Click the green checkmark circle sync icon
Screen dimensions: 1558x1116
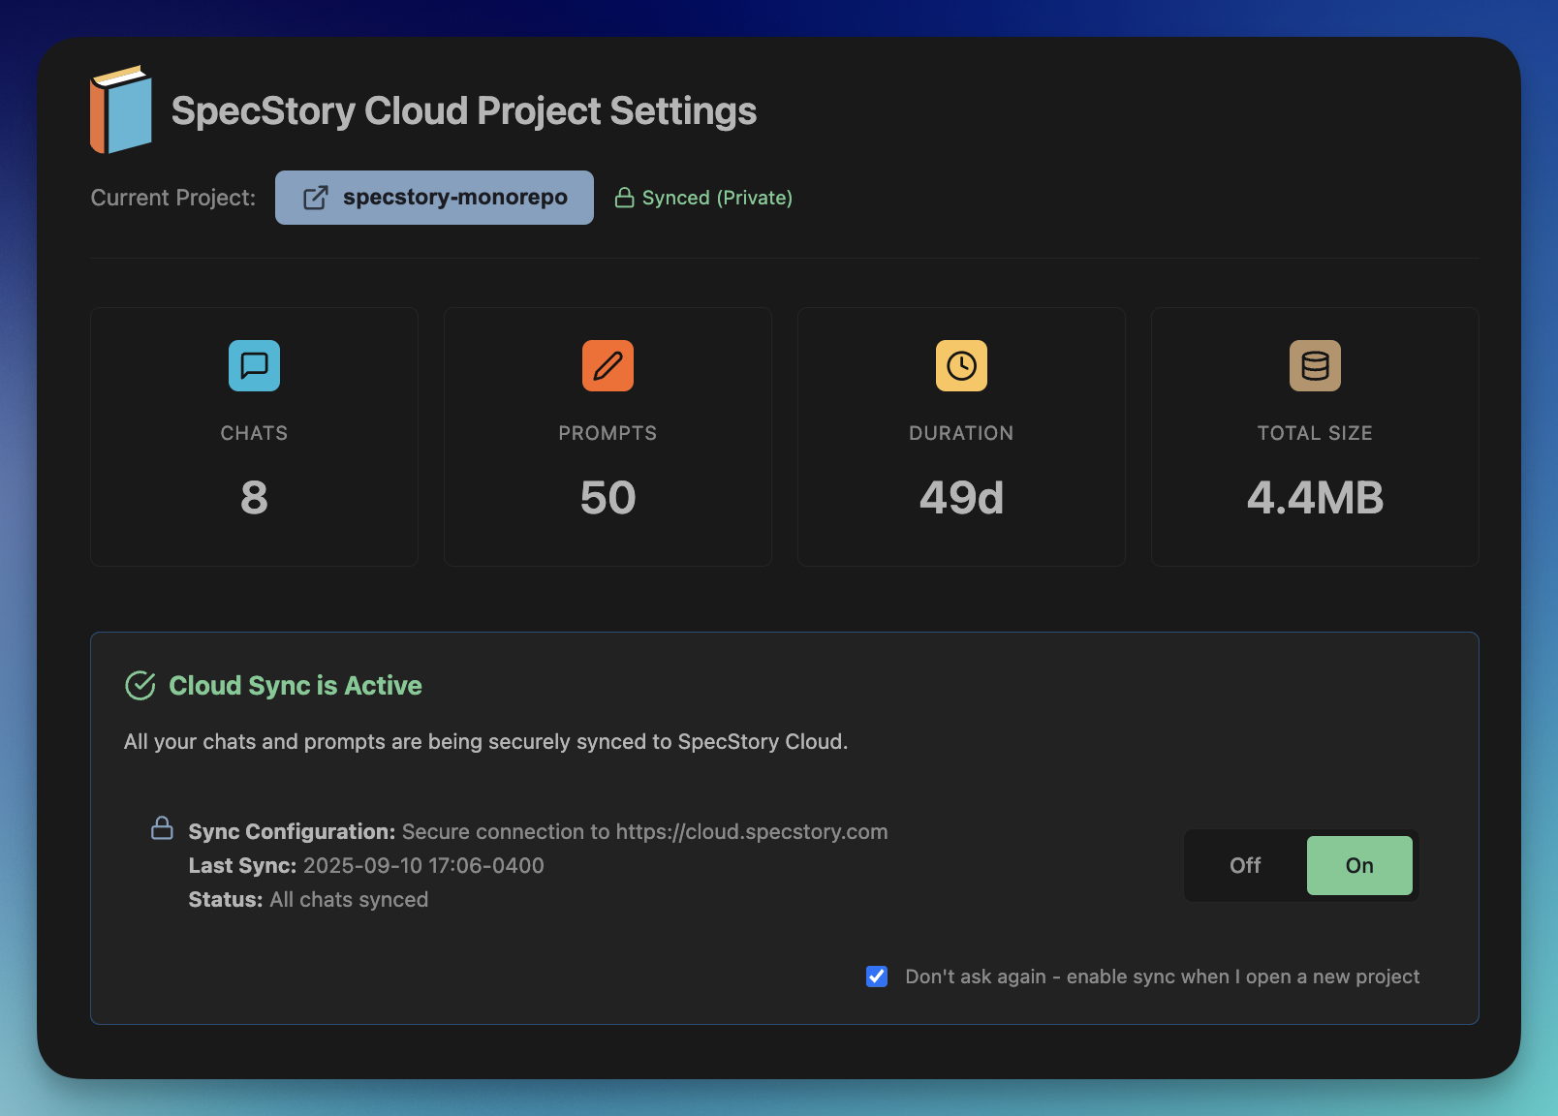(x=140, y=686)
